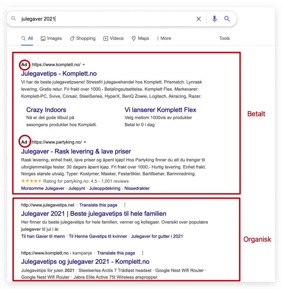Click the star rating for partyking.no
Screen dimensions: 282x289
(x=31, y=181)
